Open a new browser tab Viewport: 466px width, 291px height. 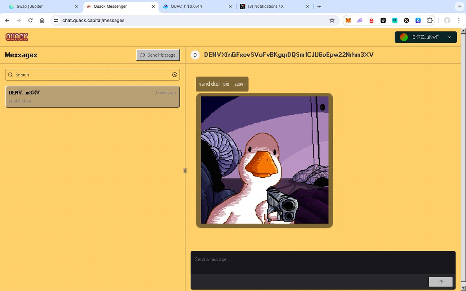pyautogui.click(x=319, y=7)
